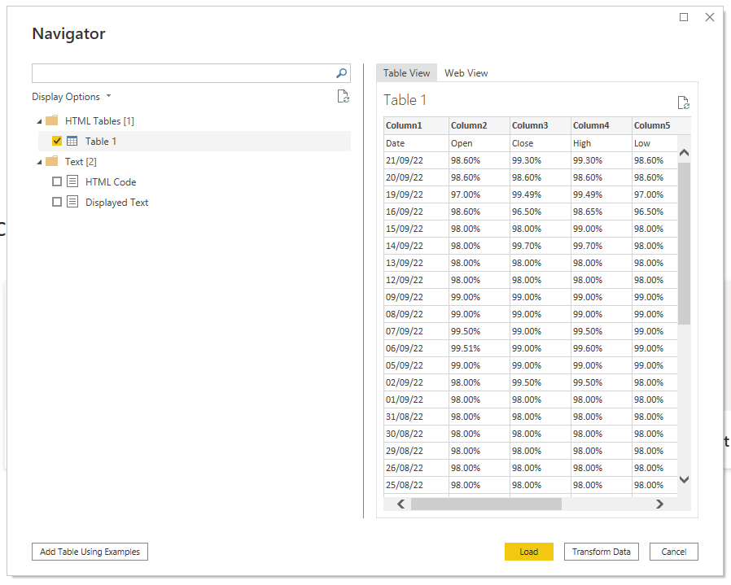
Task: Click the Column1 header
Action: [x=416, y=125]
